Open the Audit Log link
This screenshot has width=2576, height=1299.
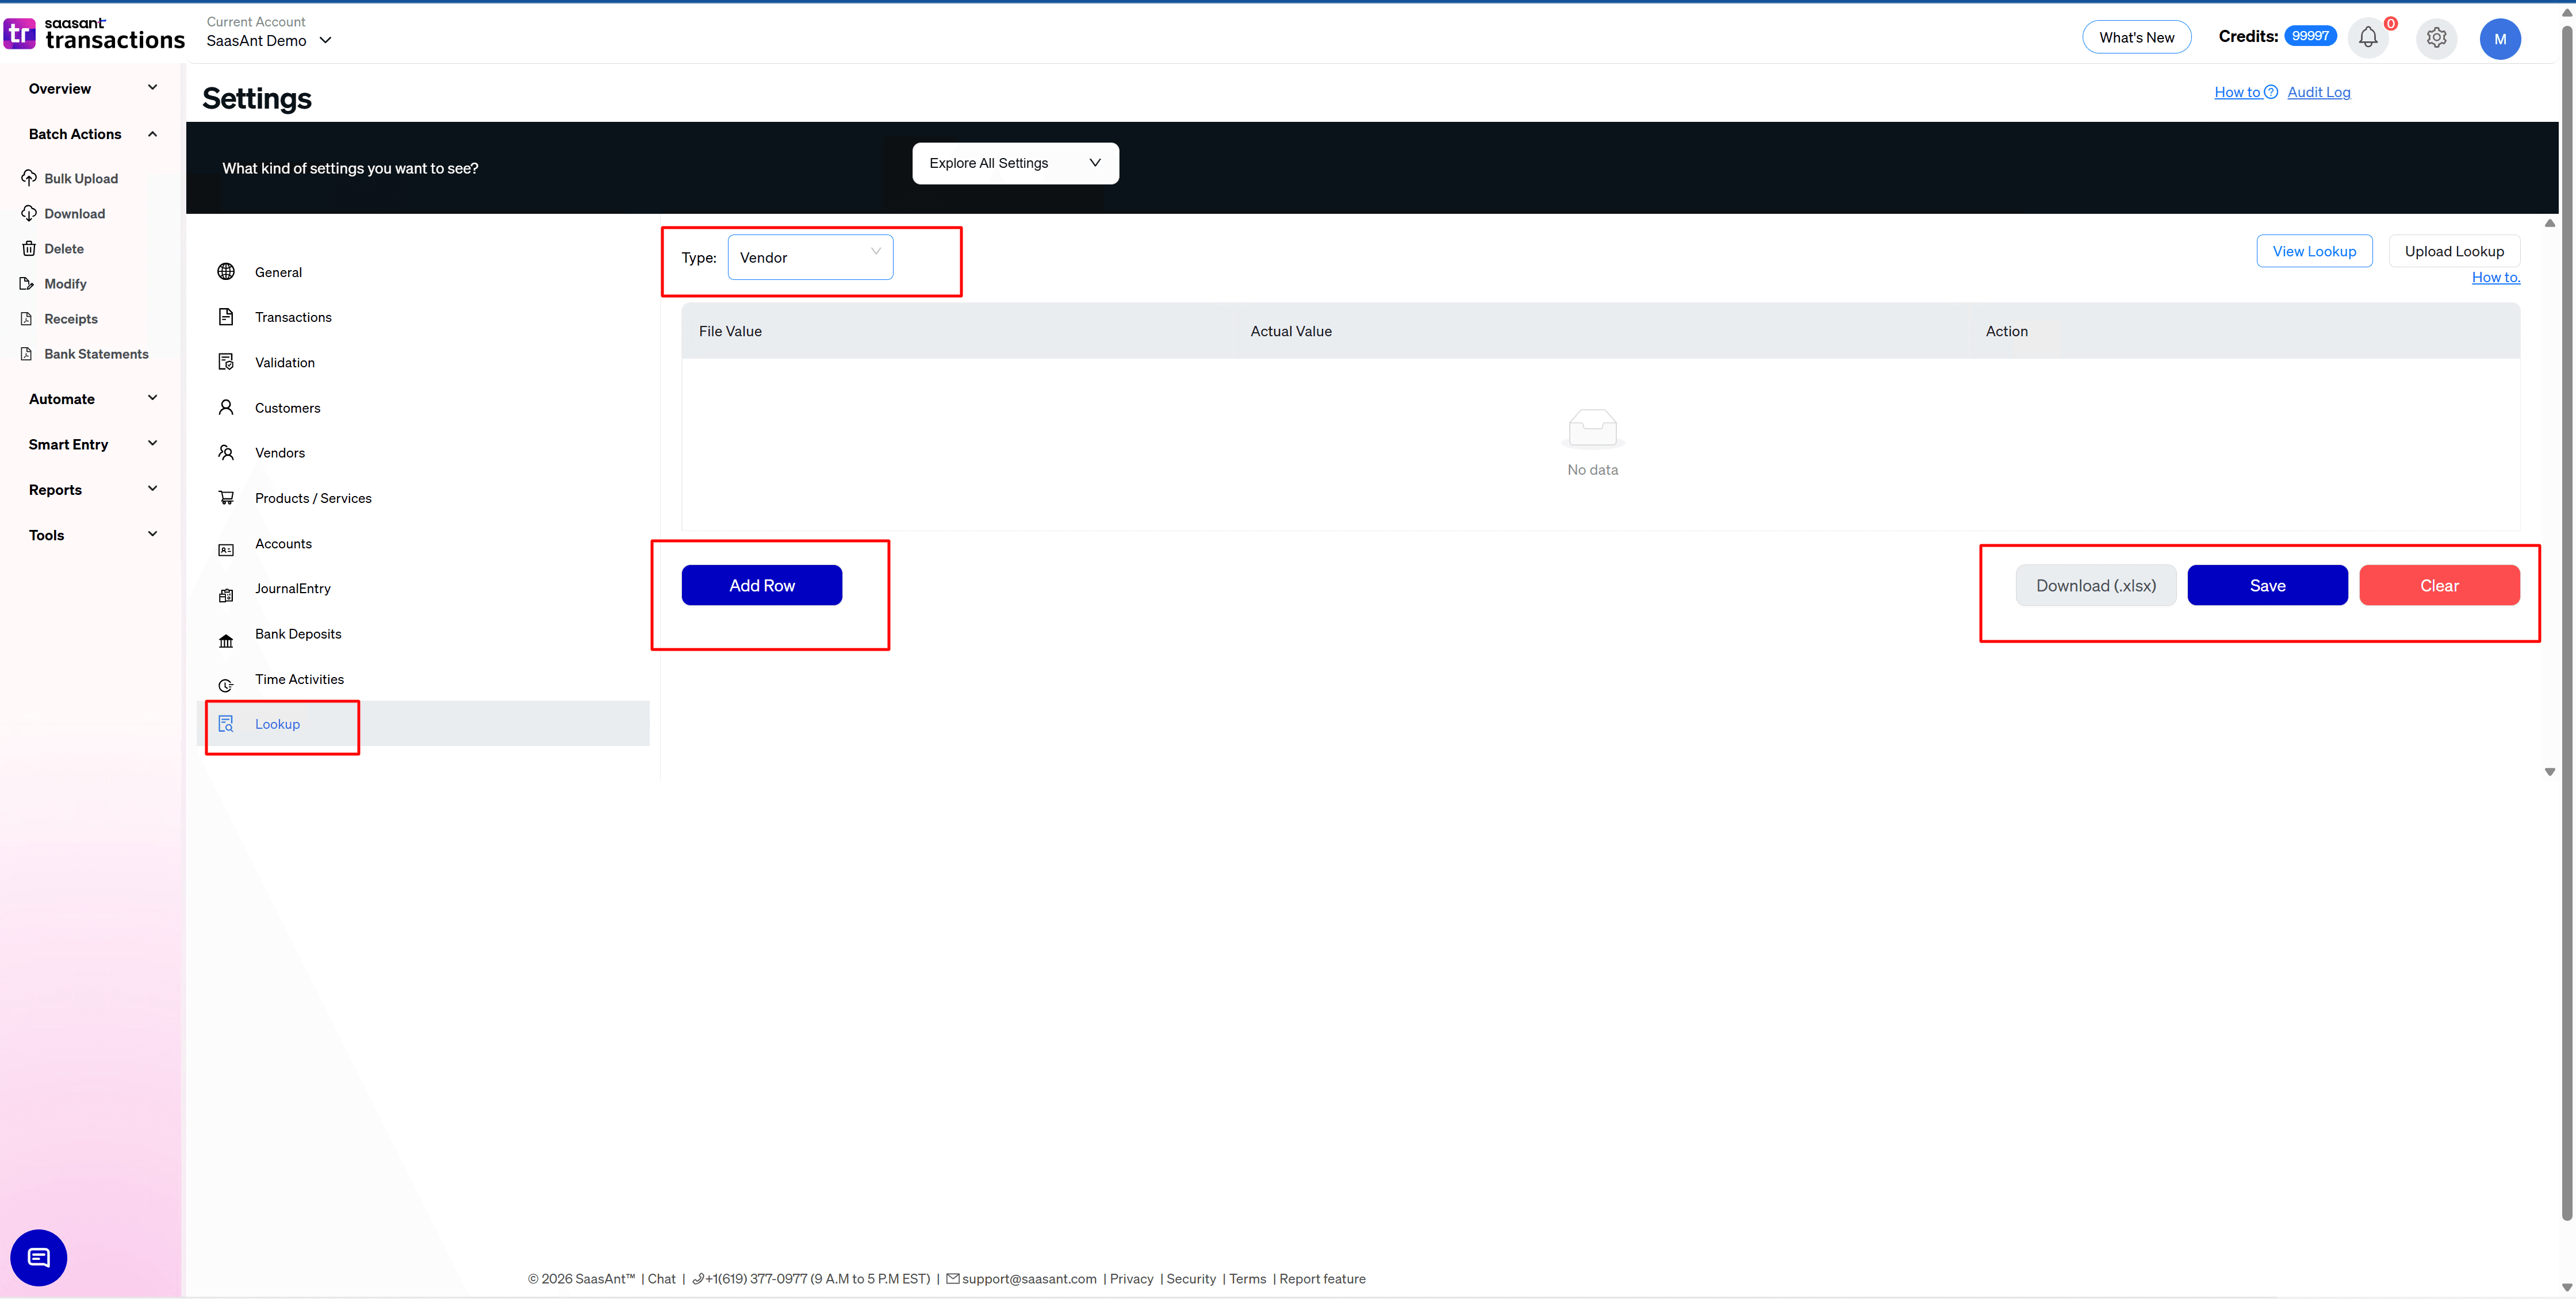tap(2319, 92)
